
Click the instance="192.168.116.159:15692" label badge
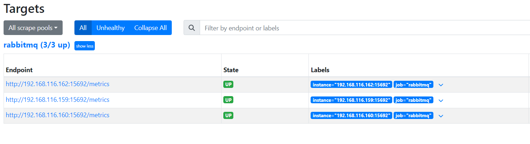(351, 100)
